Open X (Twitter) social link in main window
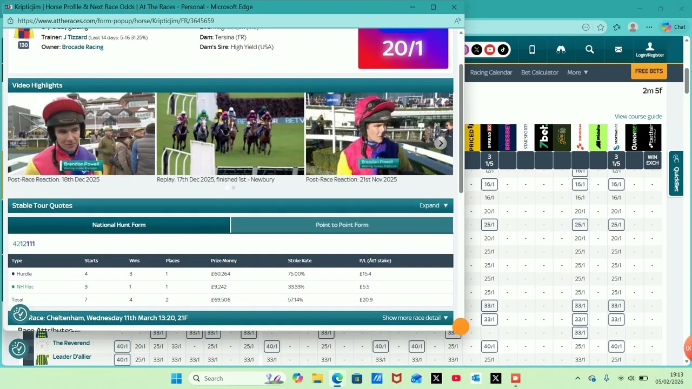 (x=476, y=50)
